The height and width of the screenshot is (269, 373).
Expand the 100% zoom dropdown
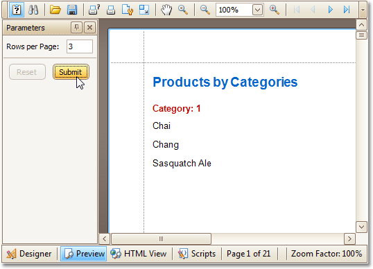pyautogui.click(x=257, y=10)
